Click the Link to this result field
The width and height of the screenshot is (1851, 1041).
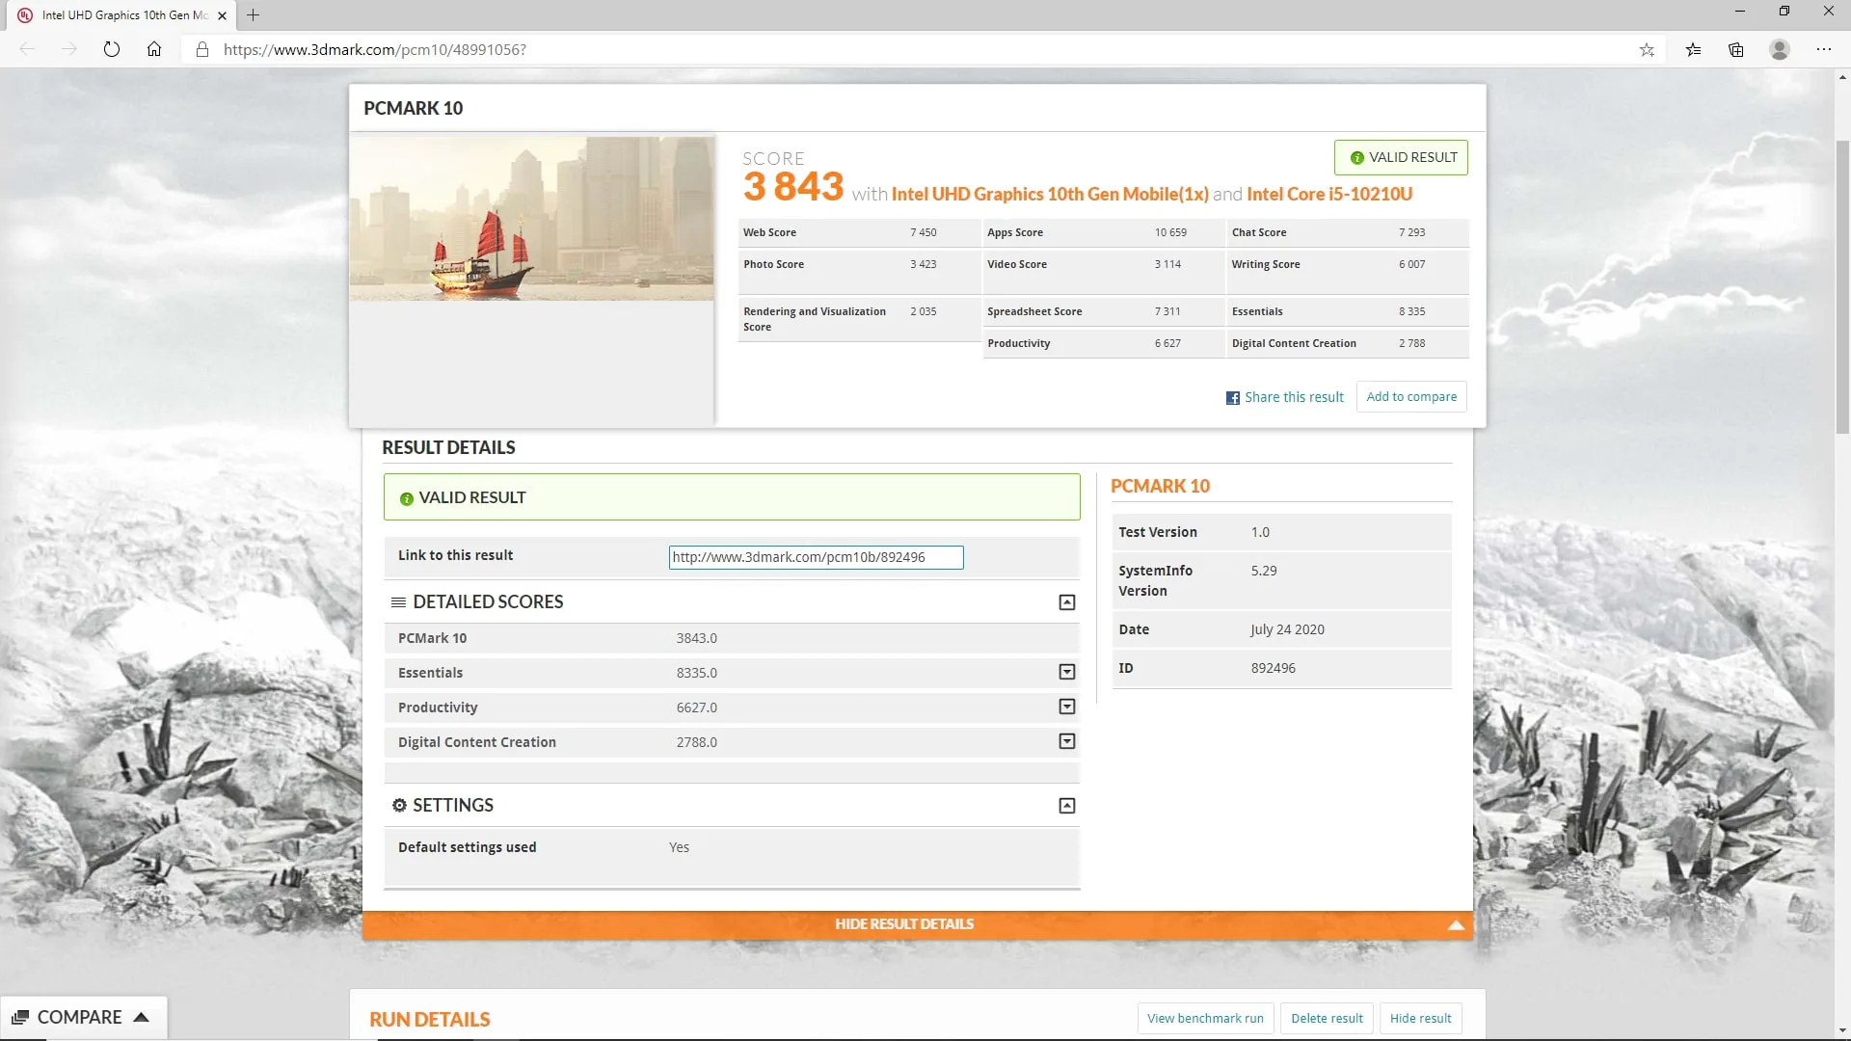tap(816, 557)
